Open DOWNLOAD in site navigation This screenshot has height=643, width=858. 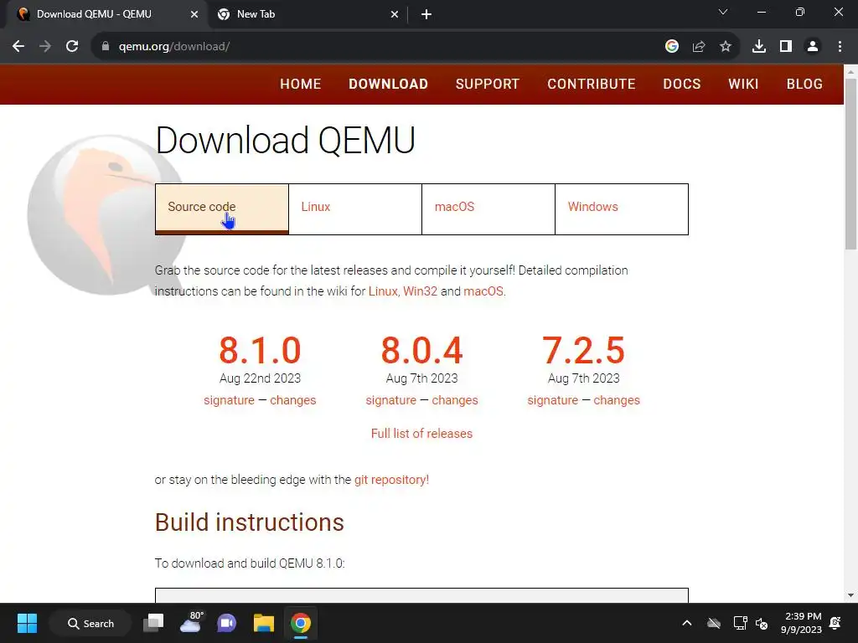pyautogui.click(x=389, y=84)
